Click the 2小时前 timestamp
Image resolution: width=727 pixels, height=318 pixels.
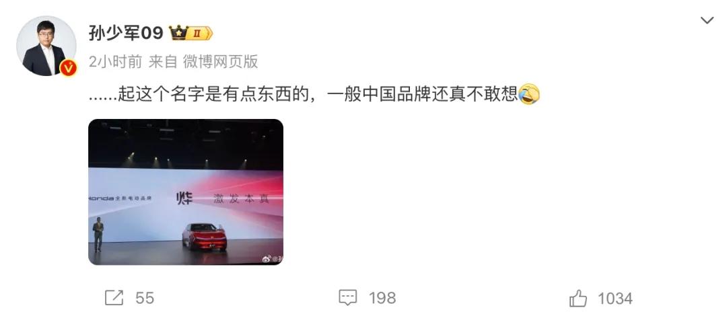click(x=115, y=62)
